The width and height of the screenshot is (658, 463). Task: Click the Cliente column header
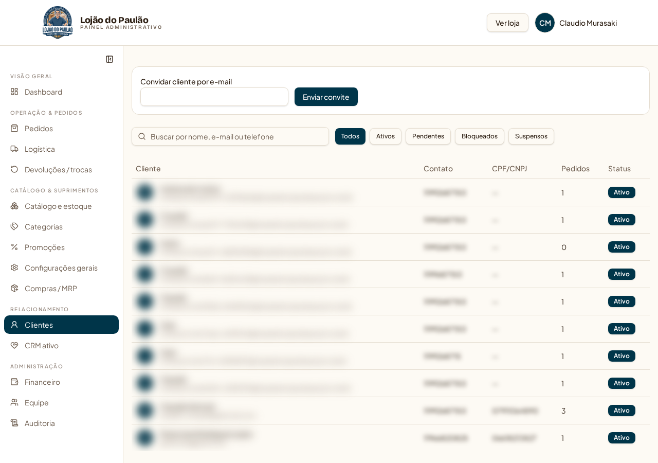(x=148, y=168)
